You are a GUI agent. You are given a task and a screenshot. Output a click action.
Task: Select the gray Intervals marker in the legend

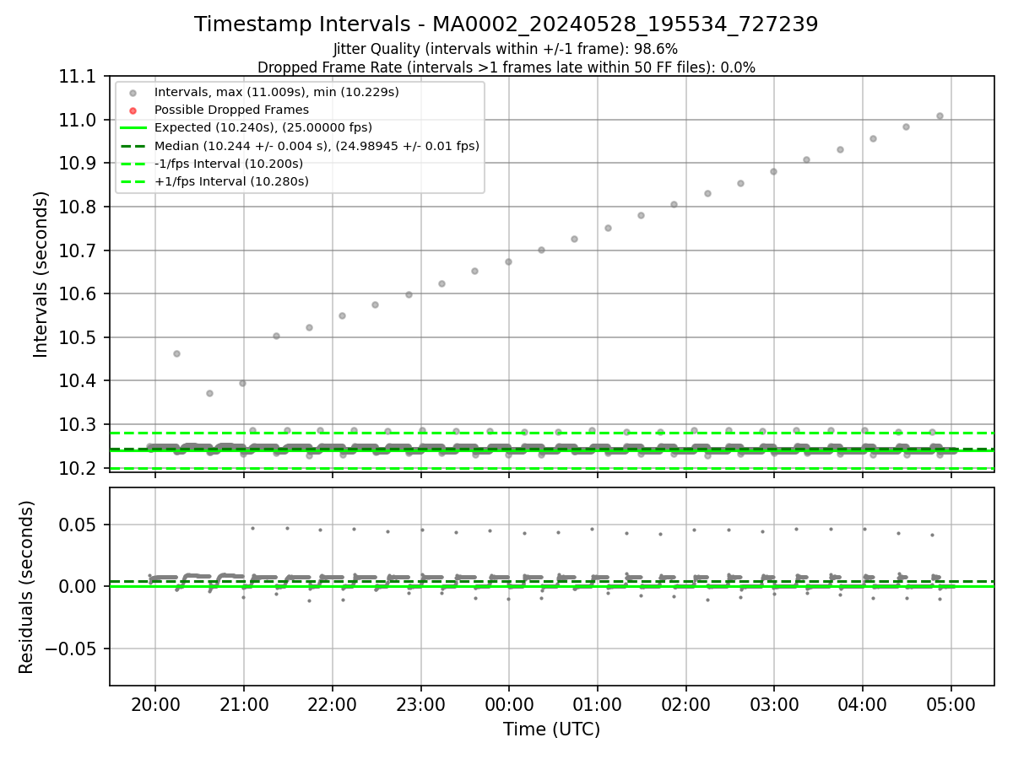coord(133,91)
